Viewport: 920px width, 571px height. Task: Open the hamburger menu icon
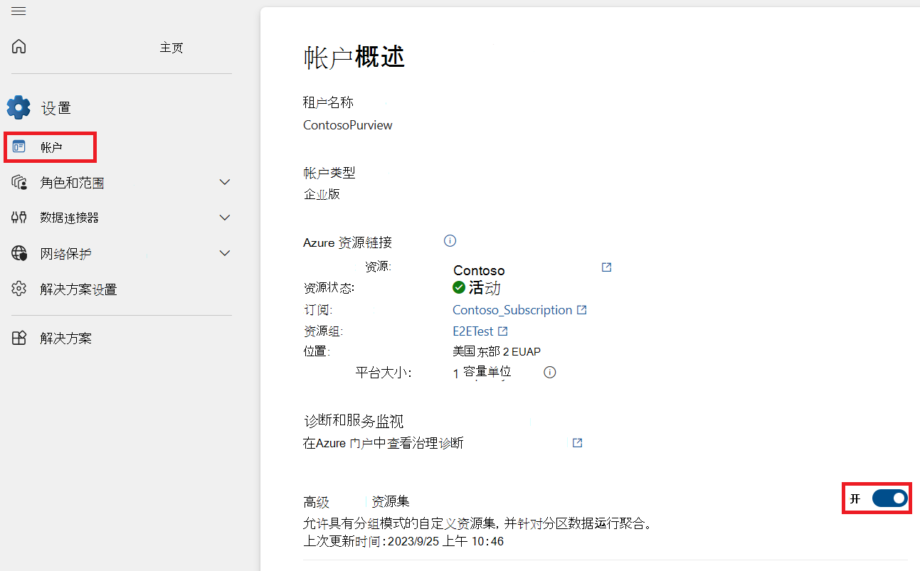[18, 11]
